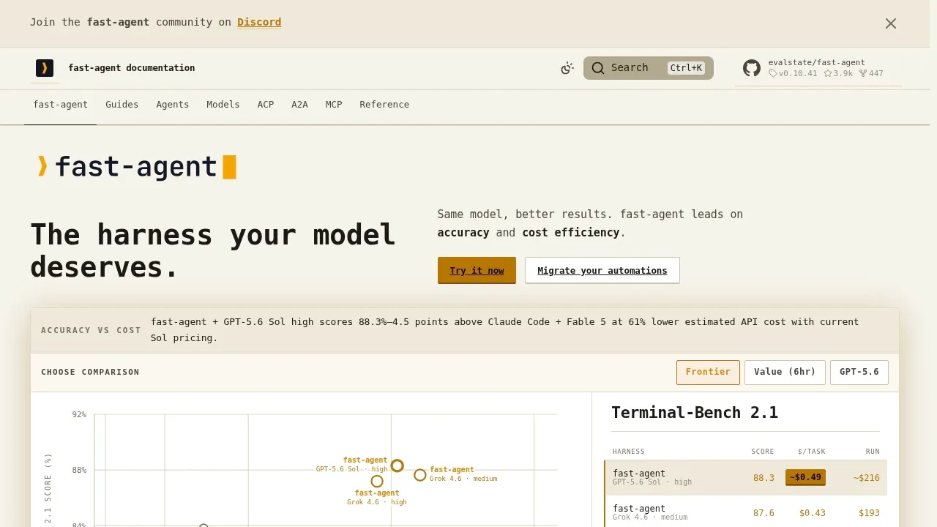Click the GitHub octocat icon
Screen dimensions: 937x527
pos(752,68)
